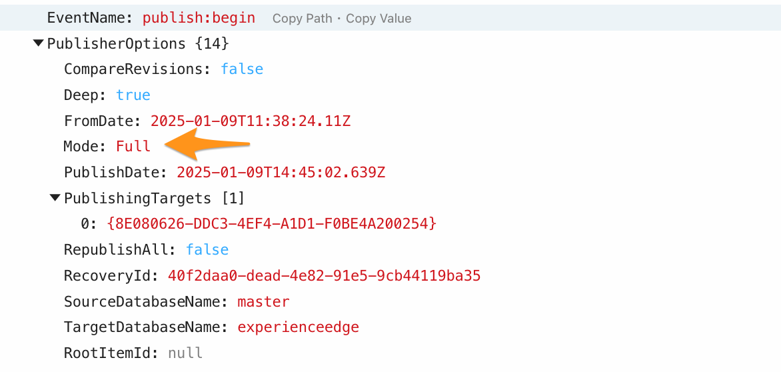The width and height of the screenshot is (781, 372).
Task: Click the RootItemId null value
Action: 185,353
